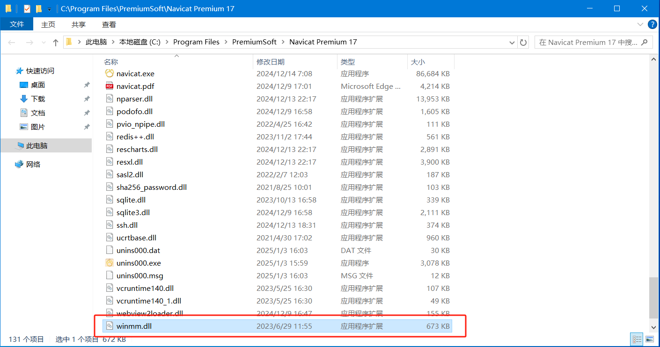
Task: Select the sha256_password.dll file name
Action: (x=152, y=187)
